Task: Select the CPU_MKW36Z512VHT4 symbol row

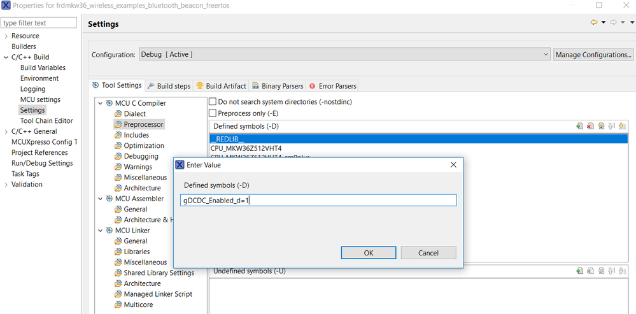Action: [x=418, y=148]
